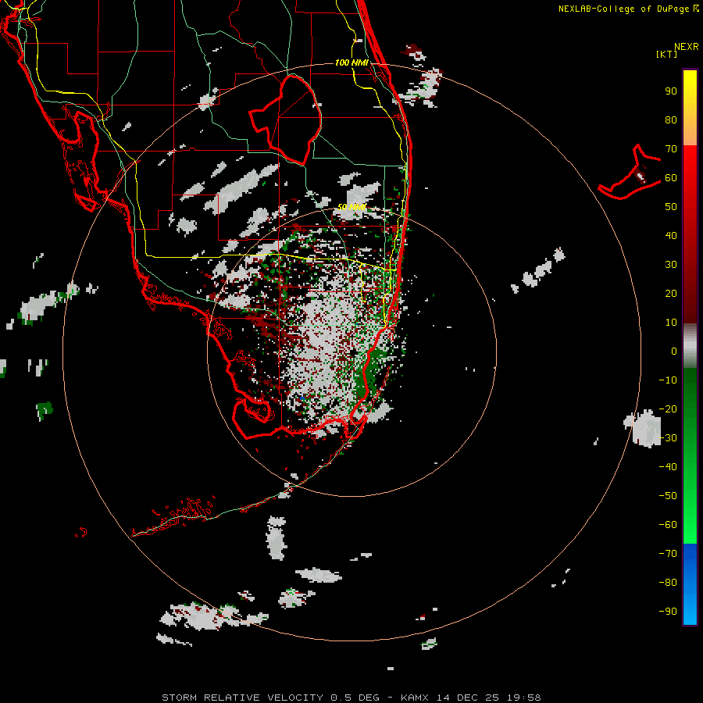Click the 30 value on the velocity scale
Image resolution: width=703 pixels, height=703 pixels.
(671, 265)
